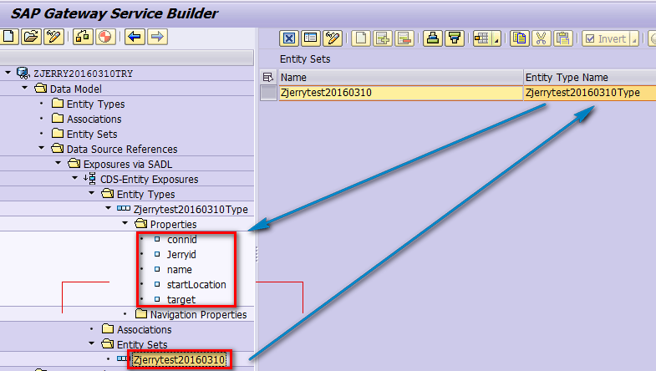
Task: Collapse the ZJERRY20160310TRY project node
Action: coord(8,74)
